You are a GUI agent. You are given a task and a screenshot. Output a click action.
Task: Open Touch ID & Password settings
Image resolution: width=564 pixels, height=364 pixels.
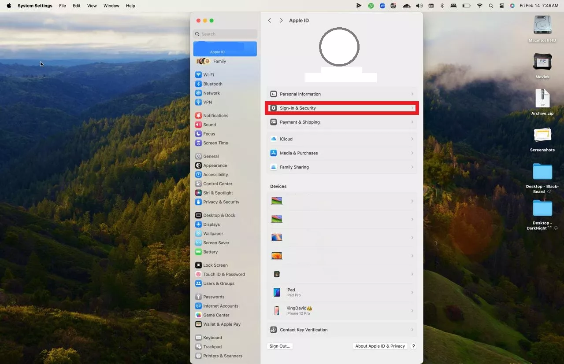(223, 274)
